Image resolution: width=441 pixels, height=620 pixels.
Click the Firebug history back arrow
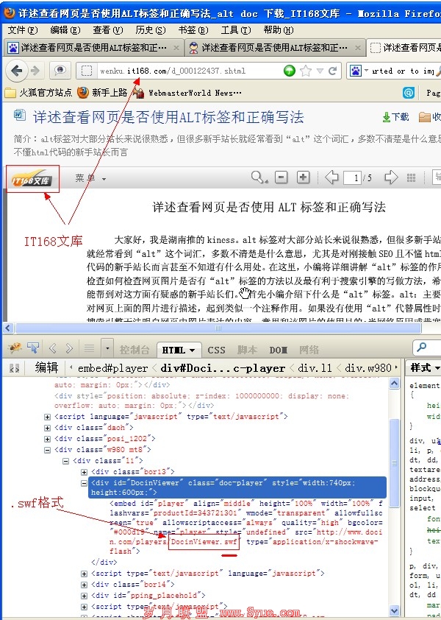(x=52, y=348)
